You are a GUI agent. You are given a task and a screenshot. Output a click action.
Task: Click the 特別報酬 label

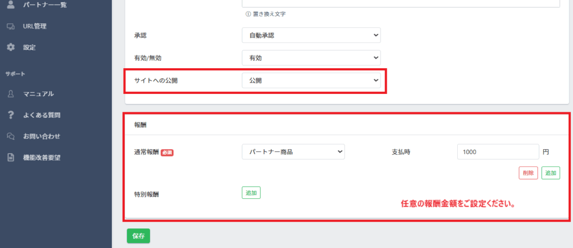(x=146, y=194)
